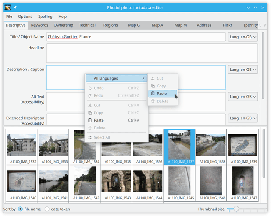Select thumbnail A1100_IMG_1546
The height and width of the screenshot is (216, 271).
(211, 183)
